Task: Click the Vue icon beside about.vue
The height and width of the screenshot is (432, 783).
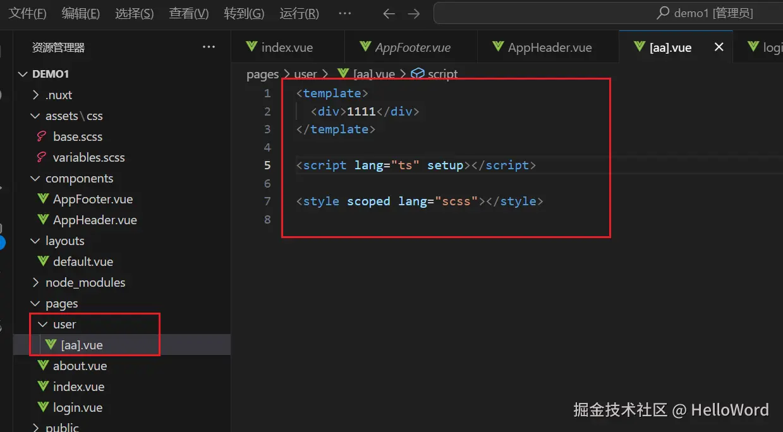Action: click(43, 365)
